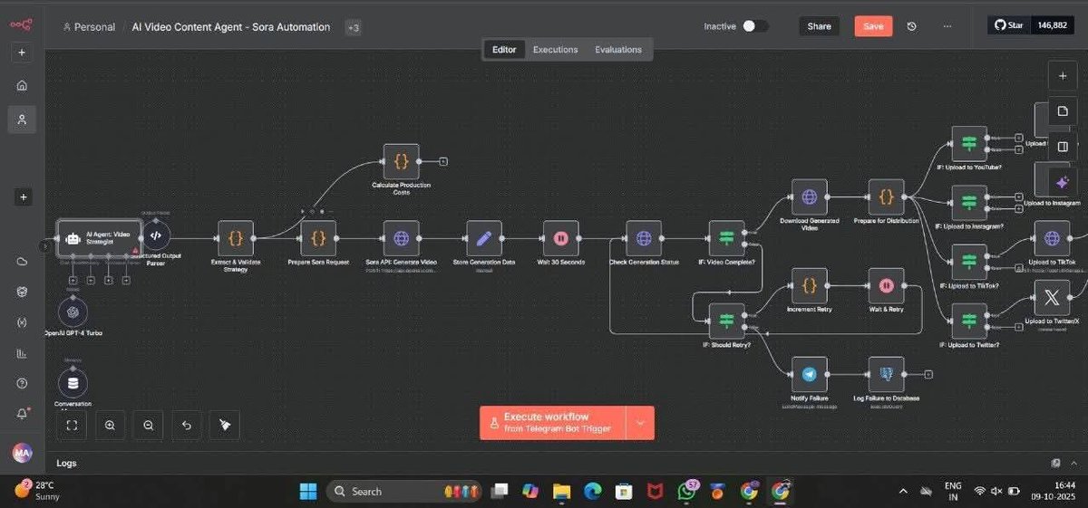The width and height of the screenshot is (1088, 508).
Task: Switch to the Editor tab
Action: (504, 50)
